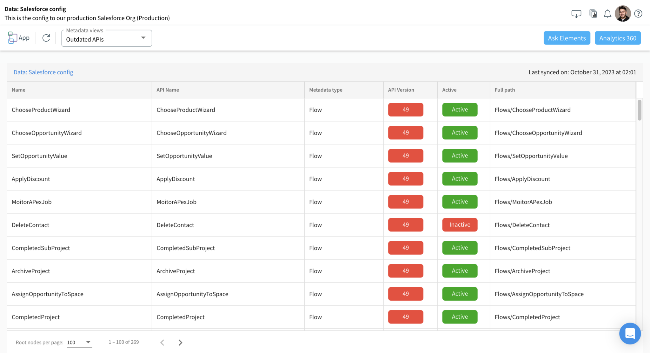Click the refresh icon
The image size is (650, 353).
pyautogui.click(x=46, y=38)
